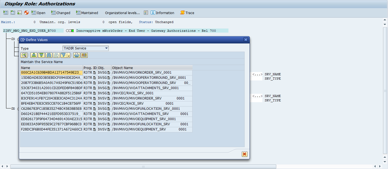Click the Print icon in dialog toolbar

click(x=77, y=55)
